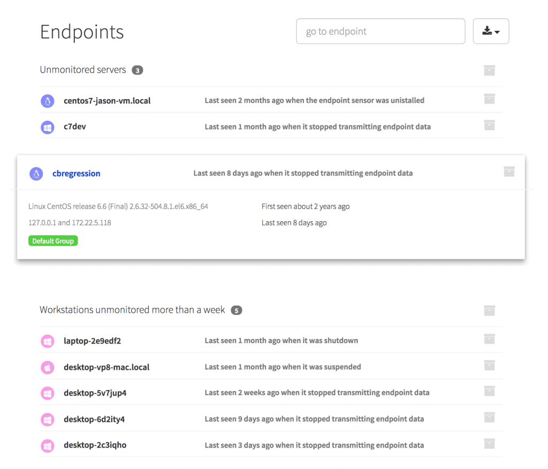Expand the c7dev endpoint row

[x=317, y=127]
